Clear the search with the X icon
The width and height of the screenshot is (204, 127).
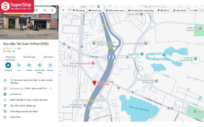[x=52, y=10]
